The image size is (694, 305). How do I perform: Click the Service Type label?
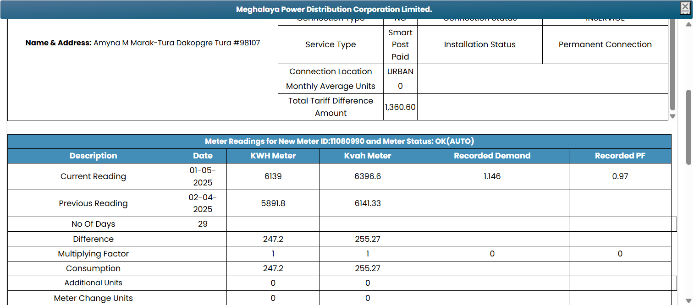(330, 44)
